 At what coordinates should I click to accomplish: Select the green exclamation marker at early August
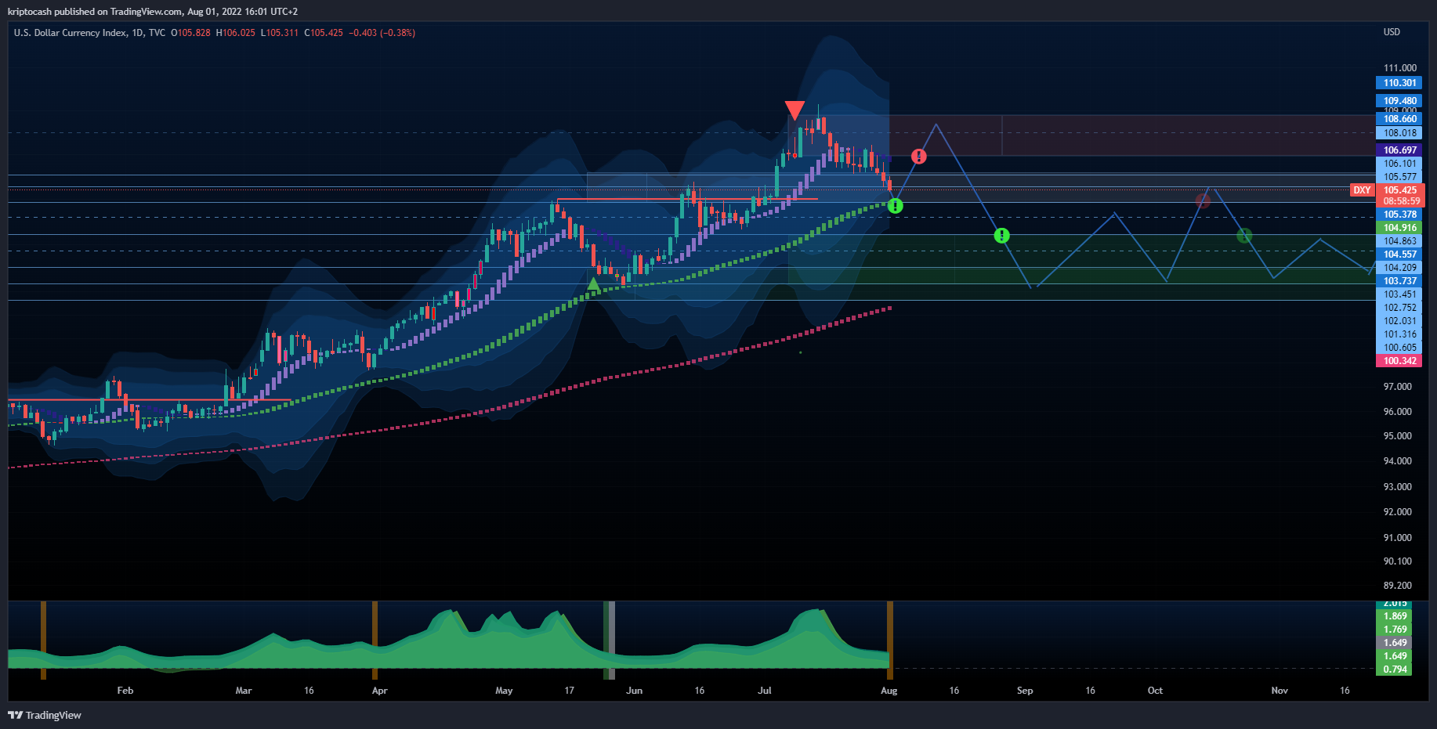(x=896, y=206)
